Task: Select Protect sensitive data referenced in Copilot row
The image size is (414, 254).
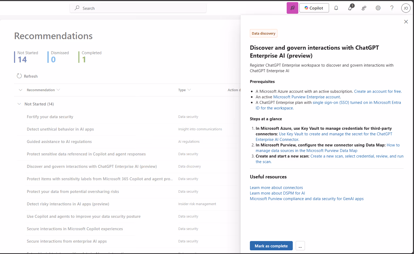Action: point(86,154)
